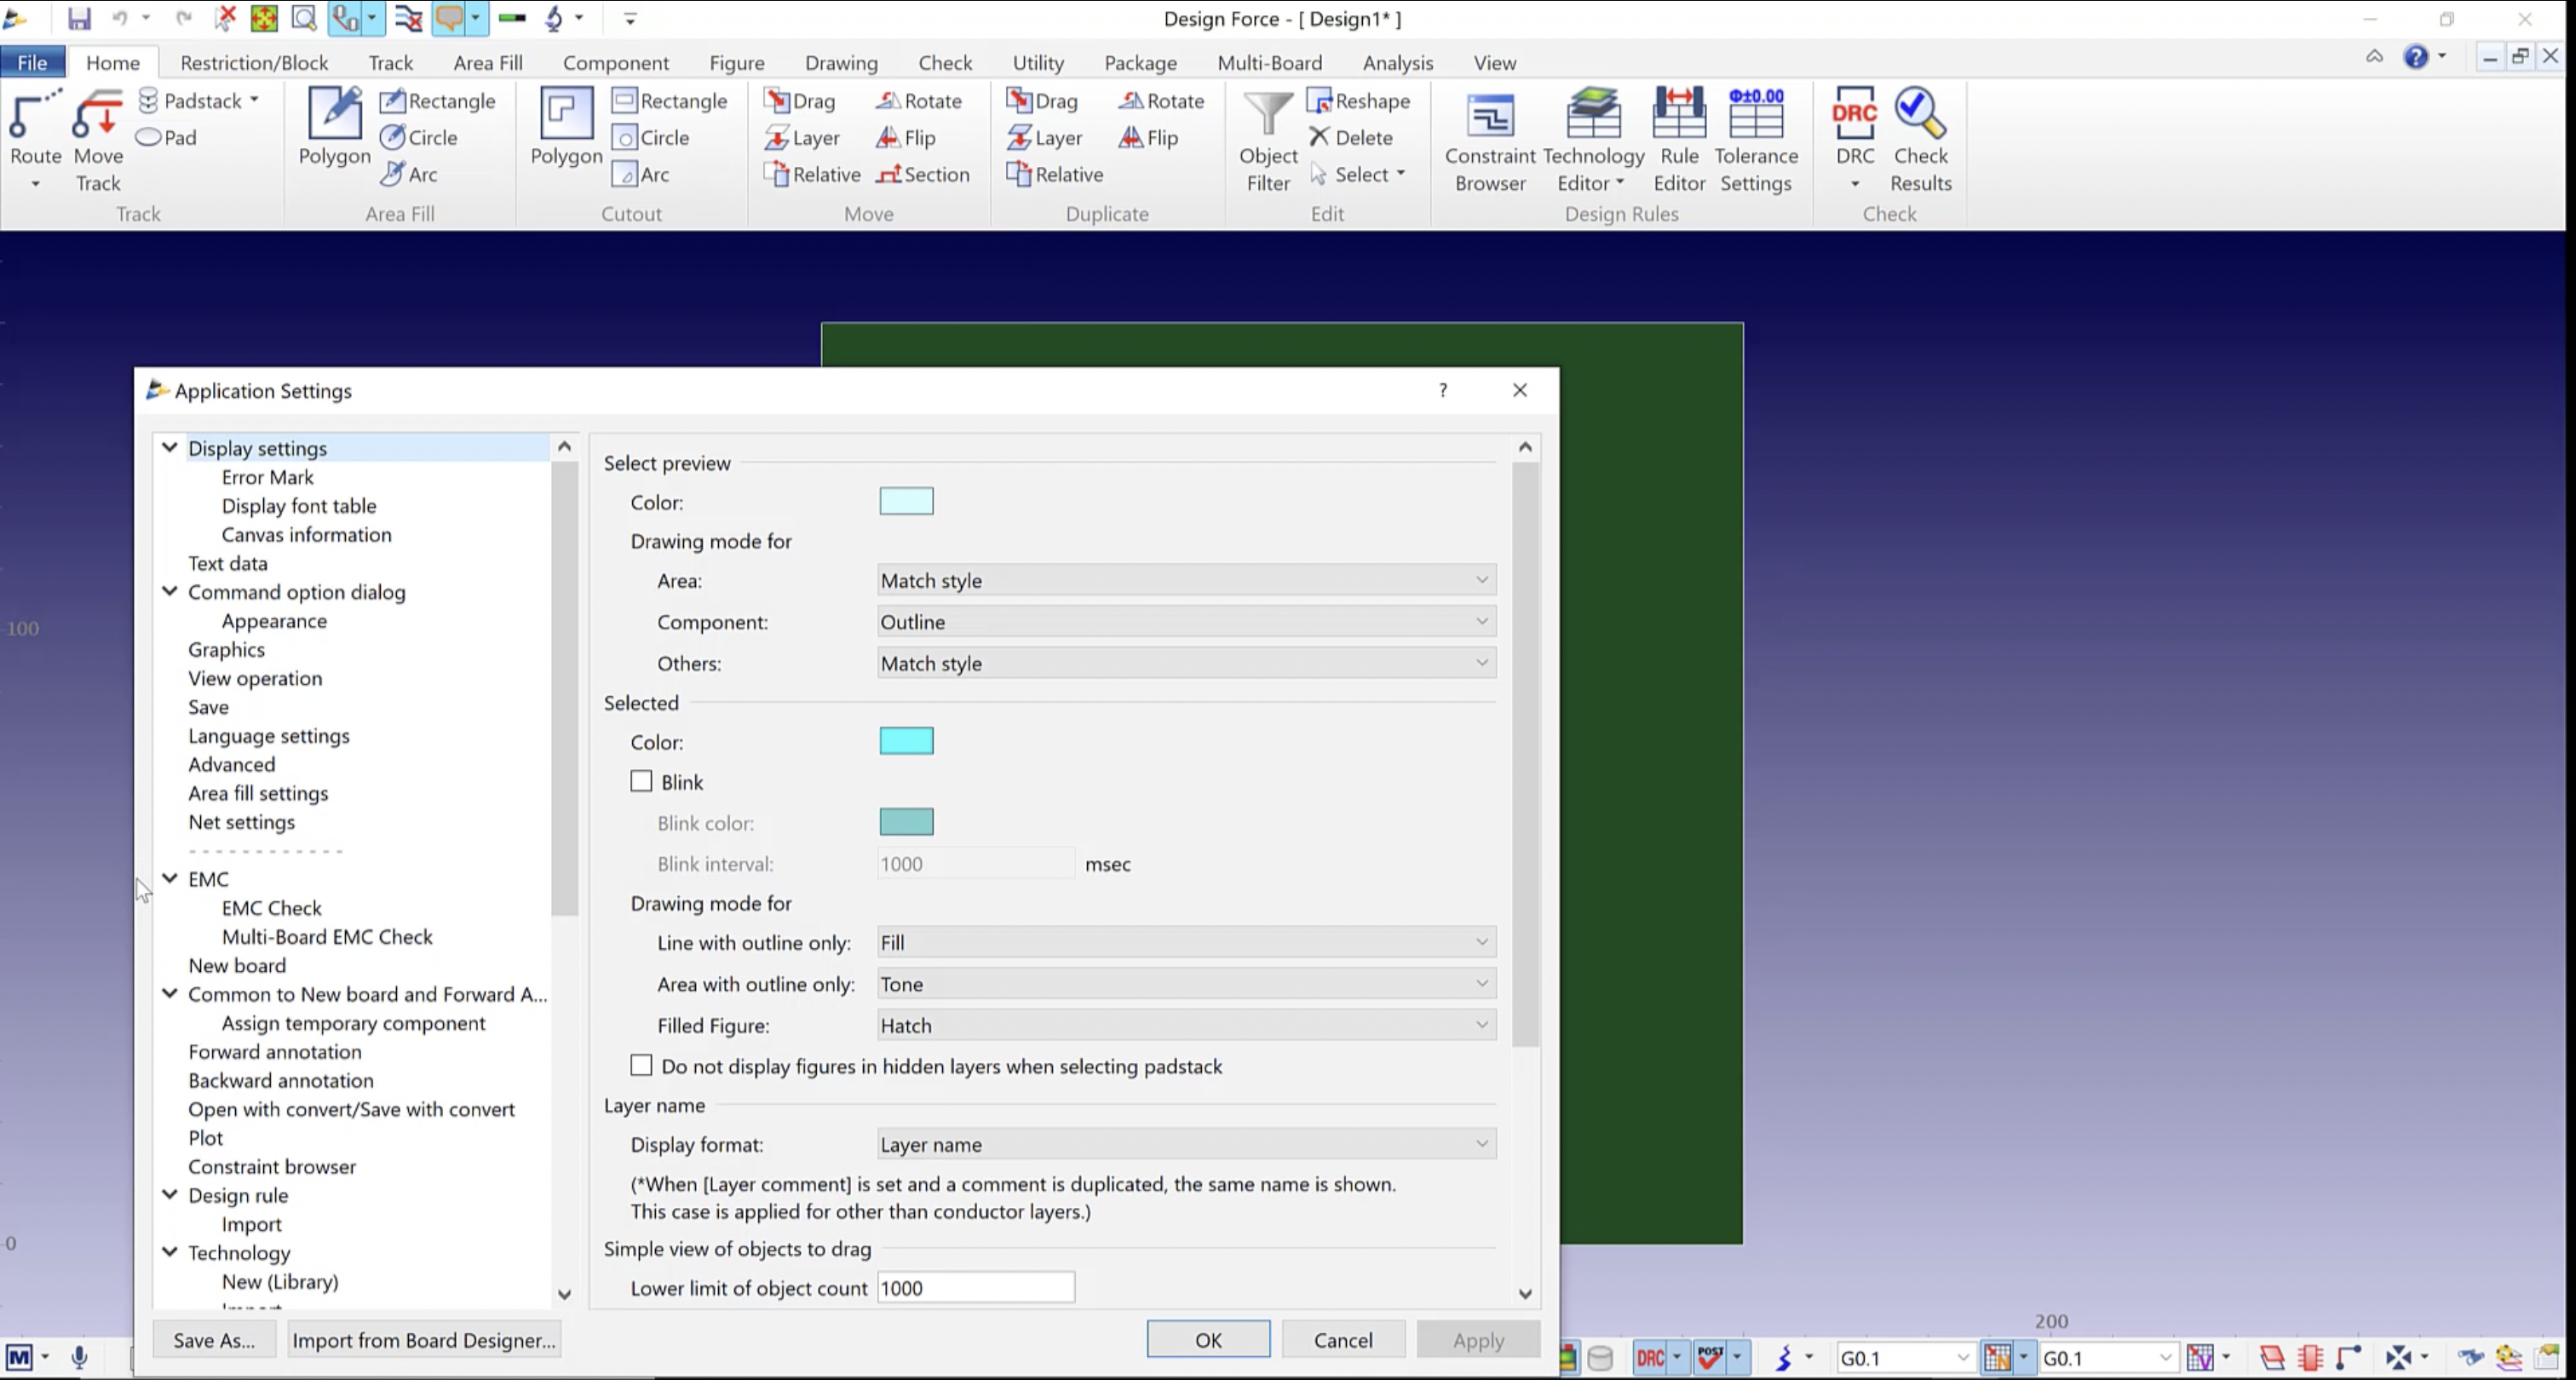
Task: Select the Area Fill Arc tool
Action: click(x=409, y=175)
